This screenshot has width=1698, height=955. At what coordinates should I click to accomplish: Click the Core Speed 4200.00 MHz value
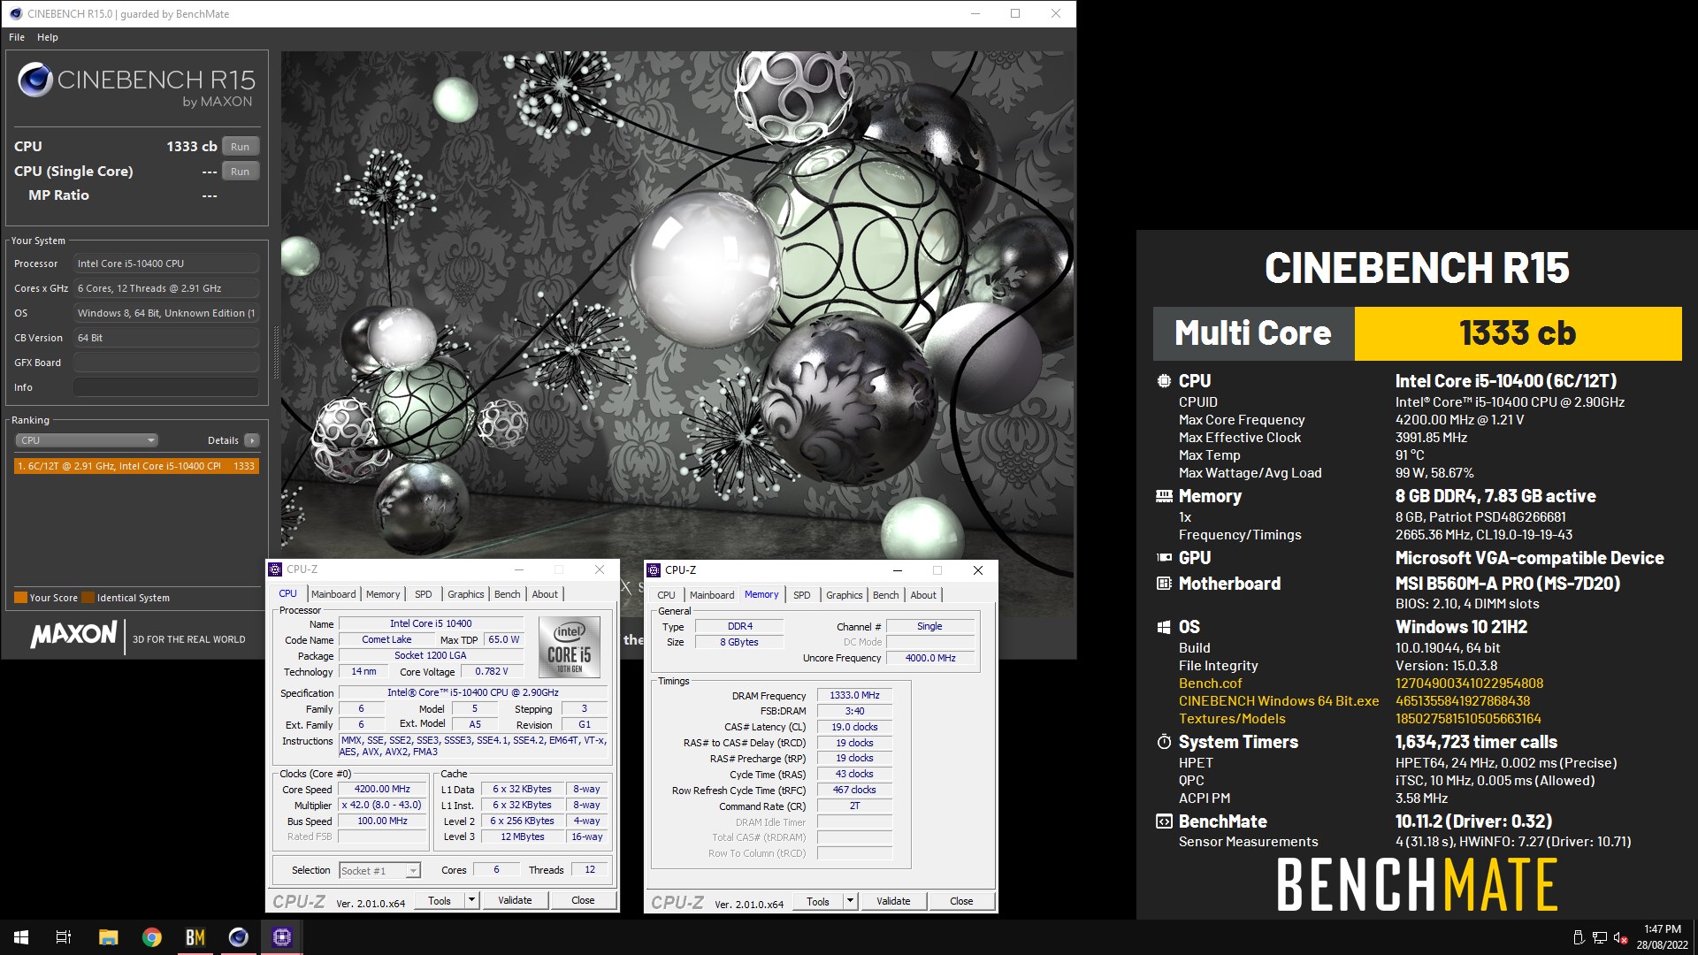tap(382, 790)
